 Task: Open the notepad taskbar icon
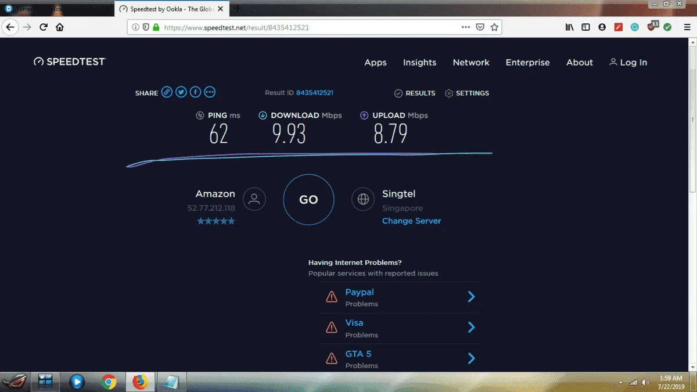[x=171, y=382]
